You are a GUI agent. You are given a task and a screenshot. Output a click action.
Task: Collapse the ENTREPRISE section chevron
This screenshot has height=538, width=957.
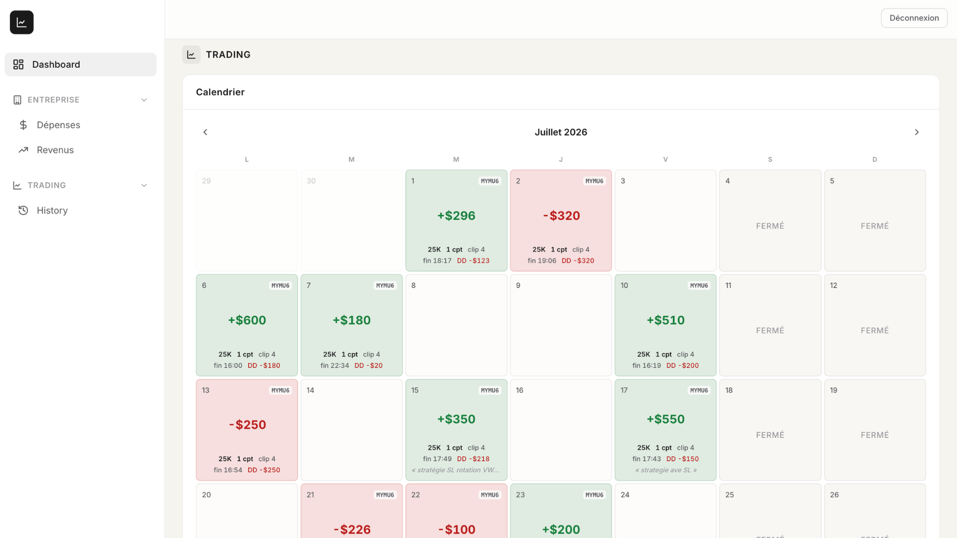(144, 100)
